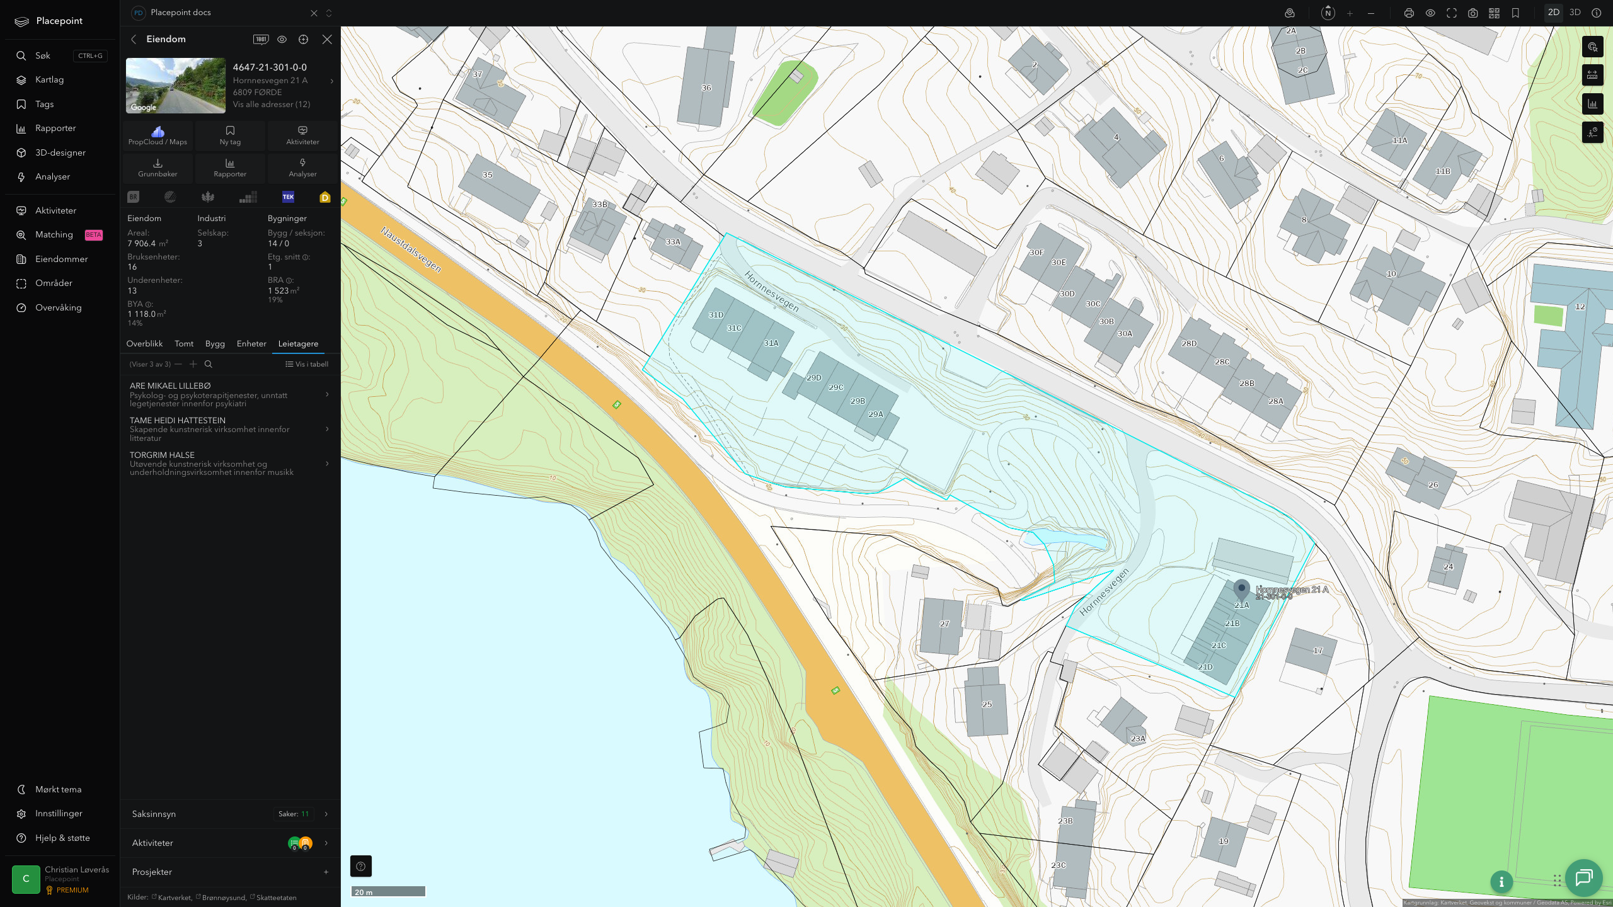Viewport: 1613px width, 907px height.
Task: Download Grunnbøker
Action: tap(158, 168)
